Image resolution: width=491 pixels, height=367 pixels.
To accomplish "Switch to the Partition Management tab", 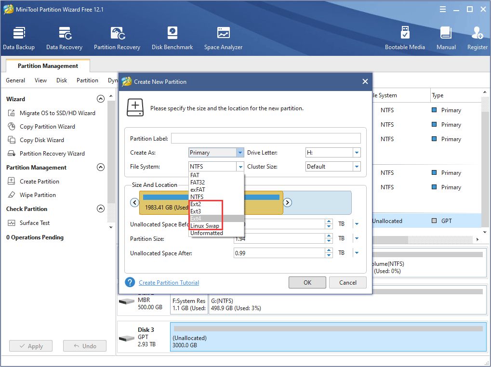I will pos(48,66).
